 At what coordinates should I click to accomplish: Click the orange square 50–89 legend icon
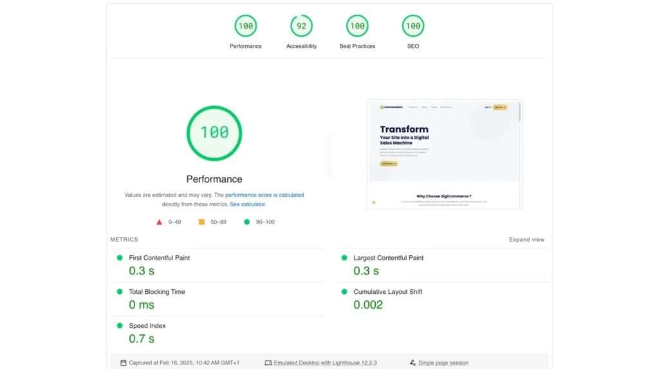click(x=201, y=222)
